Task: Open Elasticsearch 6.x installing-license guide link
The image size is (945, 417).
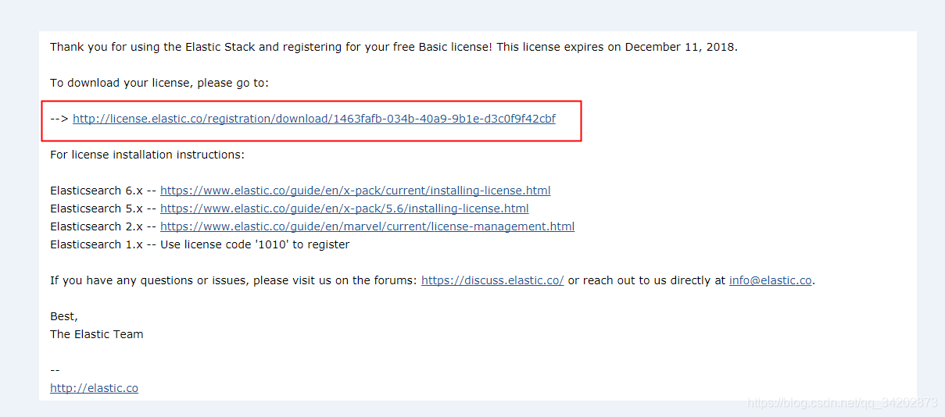Action: [x=356, y=191]
